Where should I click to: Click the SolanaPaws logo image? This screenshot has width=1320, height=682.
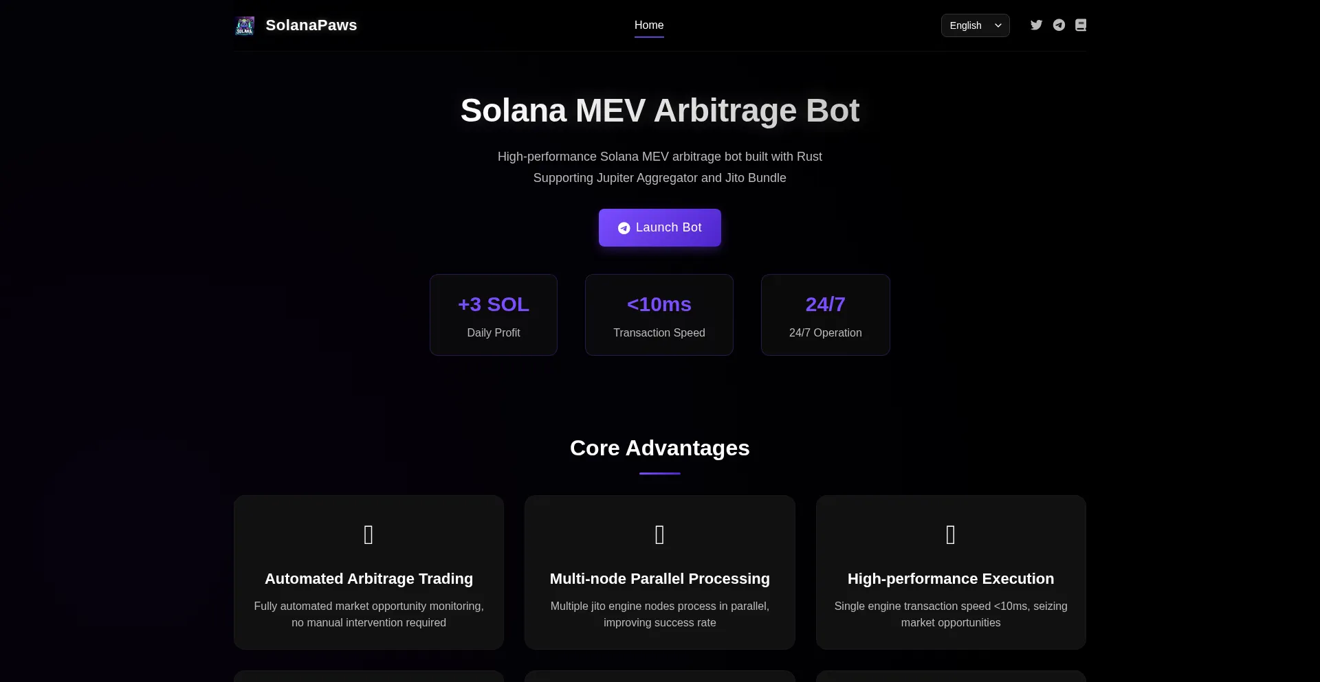[x=245, y=25]
